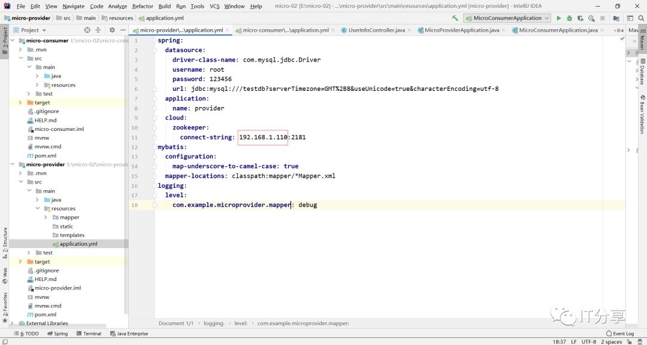Click the locate/scroll-from-source icon in Project panel
The height and width of the screenshot is (345, 647).
tap(87, 30)
